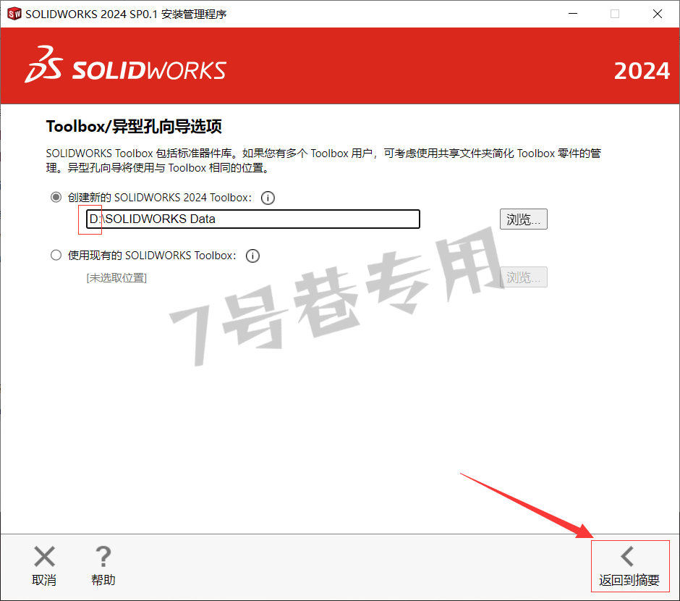Open help via the question mark icon
This screenshot has width=680, height=601.
(103, 556)
